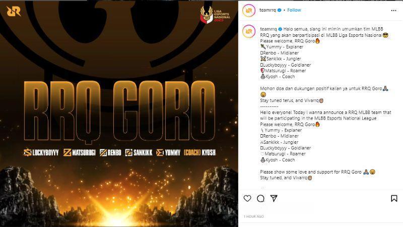Open comments with the speech bubble icon
The image size is (403, 227).
point(260,198)
